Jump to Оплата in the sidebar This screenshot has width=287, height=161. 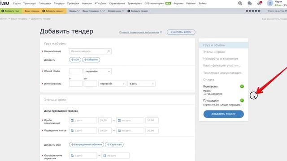(209, 80)
